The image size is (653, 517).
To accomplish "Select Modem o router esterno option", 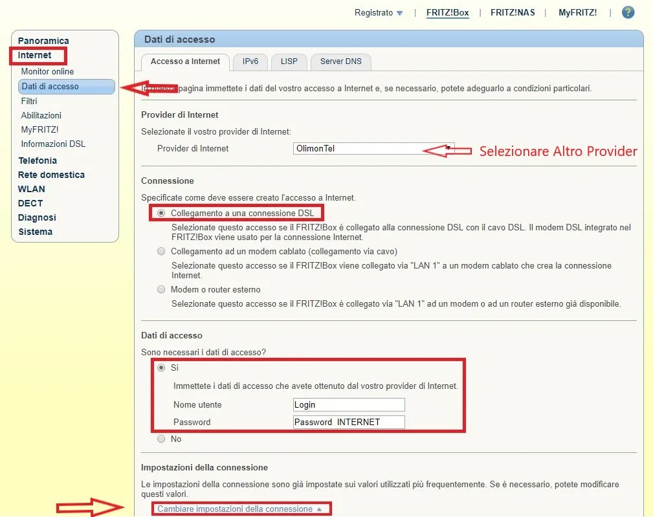I will point(161,289).
